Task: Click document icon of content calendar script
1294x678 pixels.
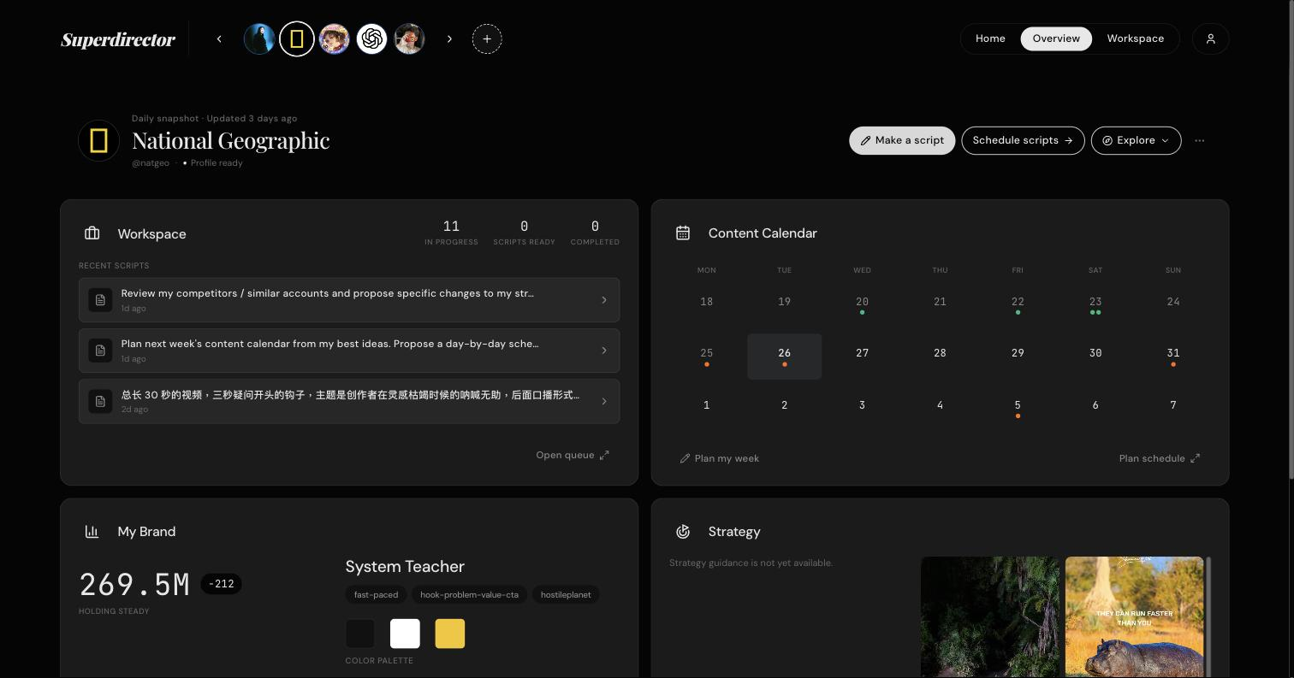Action: [100, 351]
